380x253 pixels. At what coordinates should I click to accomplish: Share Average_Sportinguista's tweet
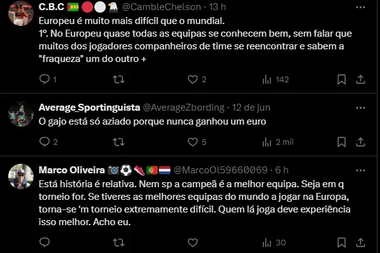pos(360,142)
